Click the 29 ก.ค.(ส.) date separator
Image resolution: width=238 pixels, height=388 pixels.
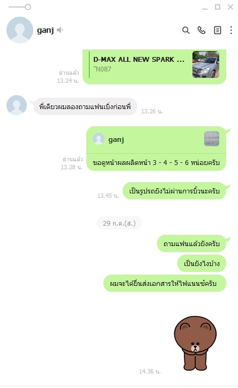(119, 223)
